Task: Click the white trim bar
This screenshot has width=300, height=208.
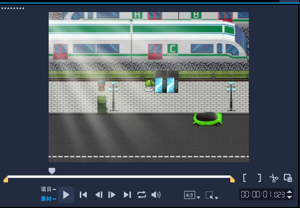Action: (x=119, y=177)
